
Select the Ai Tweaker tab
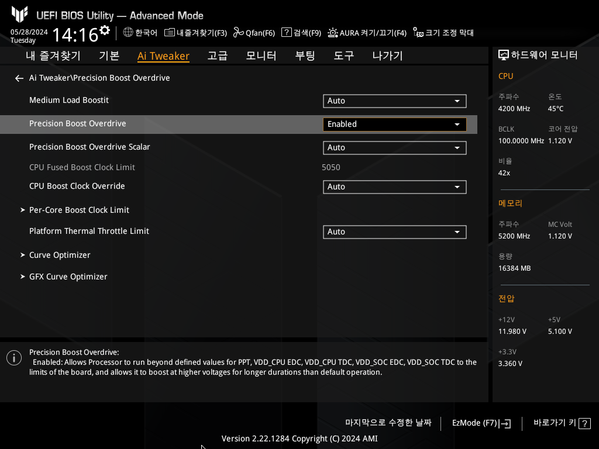164,56
